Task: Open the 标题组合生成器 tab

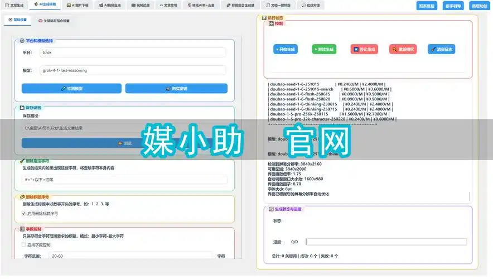Action: pos(240,5)
